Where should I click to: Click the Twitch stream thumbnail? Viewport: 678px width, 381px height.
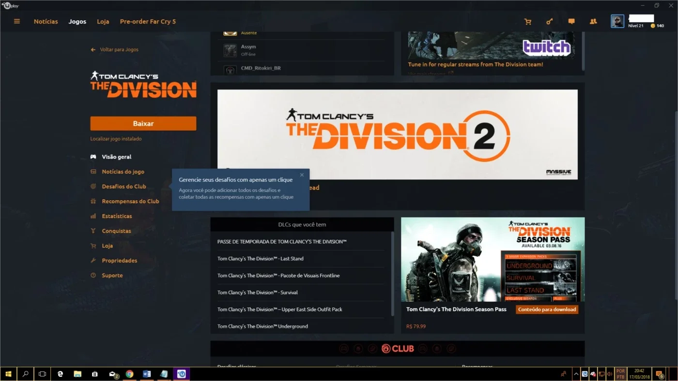click(491, 45)
